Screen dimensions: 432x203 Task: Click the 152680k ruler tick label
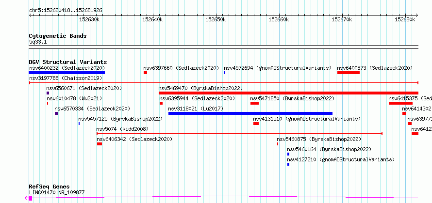(x=405, y=19)
